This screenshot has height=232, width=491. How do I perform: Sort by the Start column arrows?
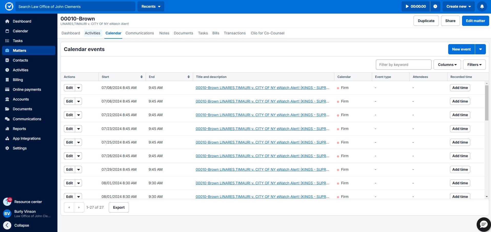[142, 77]
